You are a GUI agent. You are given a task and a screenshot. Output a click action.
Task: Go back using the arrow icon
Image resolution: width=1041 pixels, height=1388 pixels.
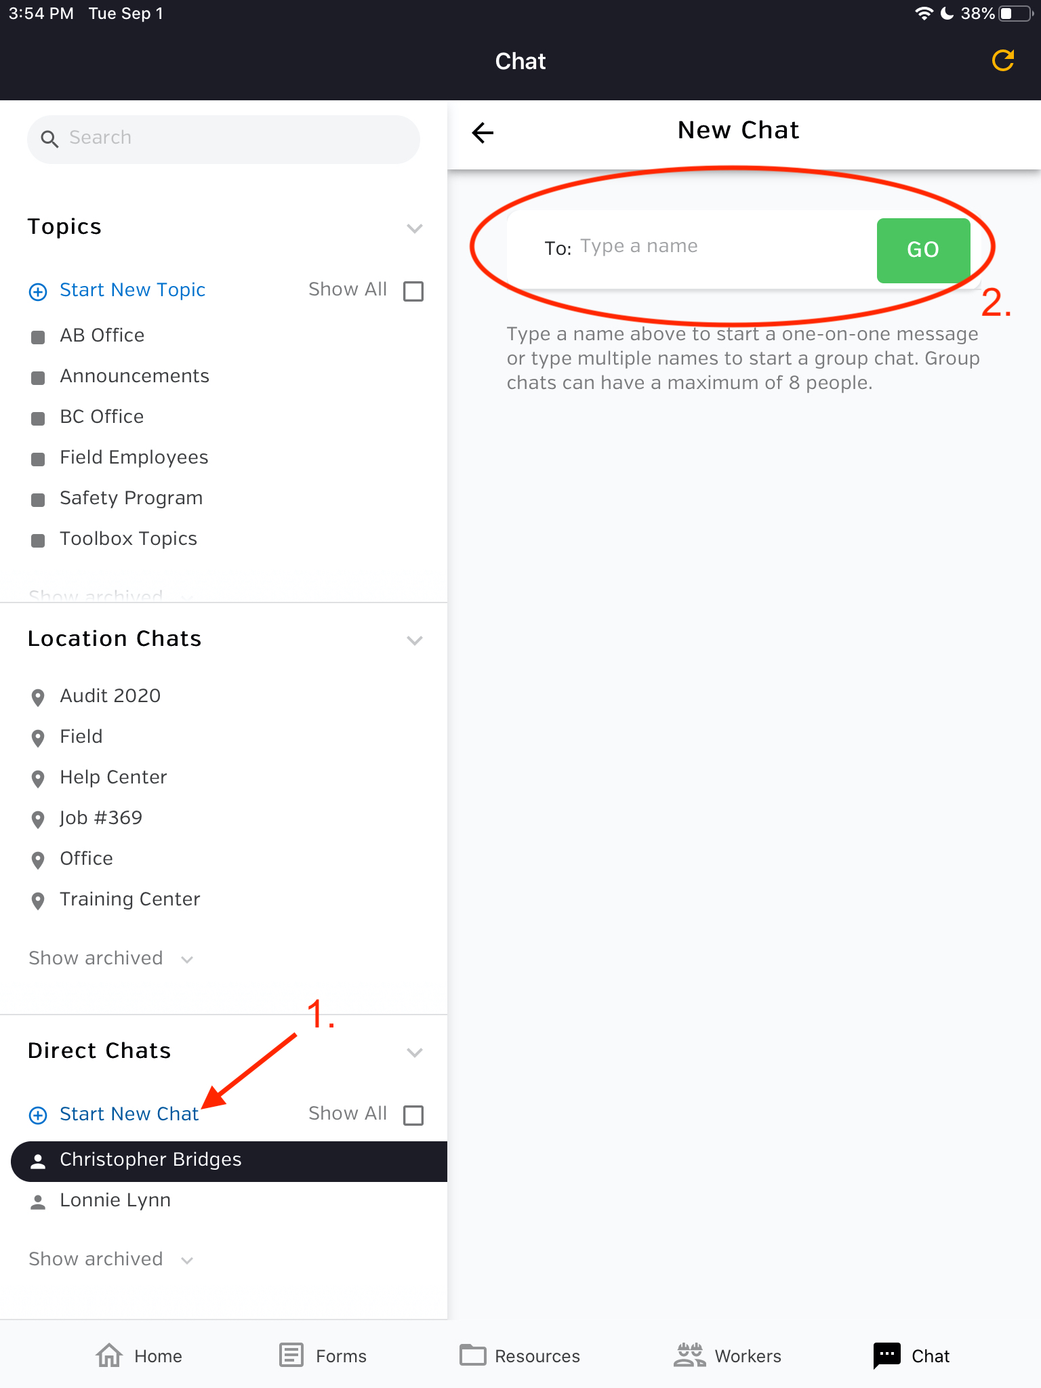pyautogui.click(x=483, y=132)
